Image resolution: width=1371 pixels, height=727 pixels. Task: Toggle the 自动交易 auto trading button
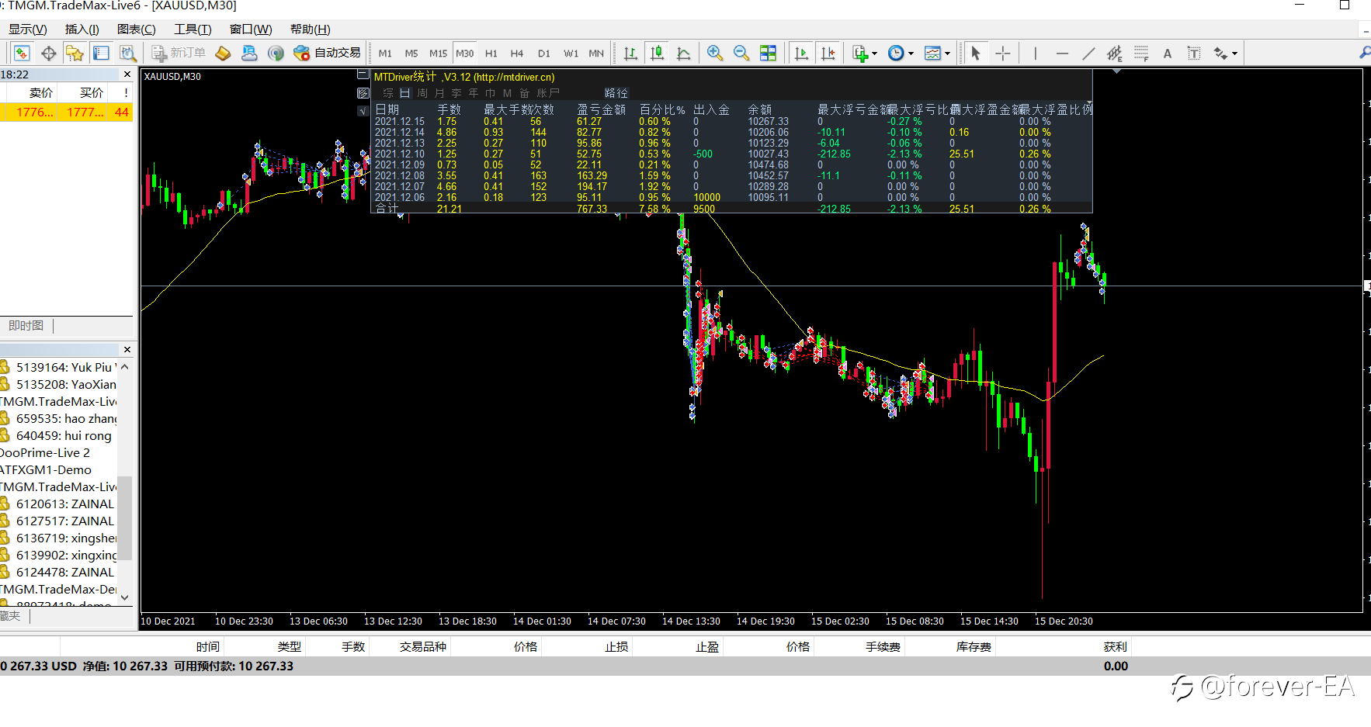tap(327, 53)
